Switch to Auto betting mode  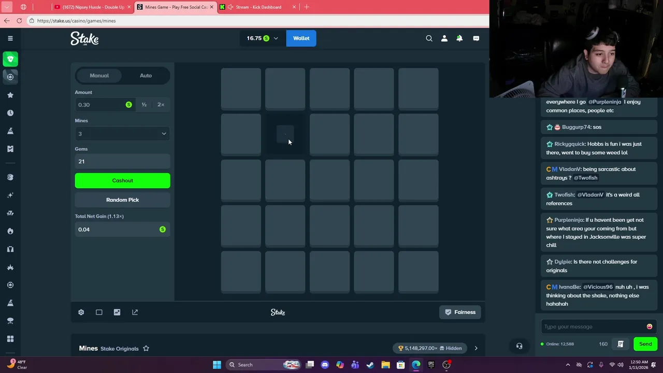pyautogui.click(x=146, y=76)
